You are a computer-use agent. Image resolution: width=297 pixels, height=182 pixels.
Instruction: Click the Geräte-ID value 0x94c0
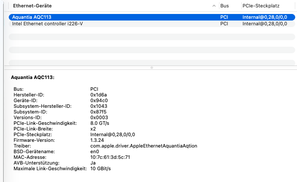pyautogui.click(x=99, y=100)
